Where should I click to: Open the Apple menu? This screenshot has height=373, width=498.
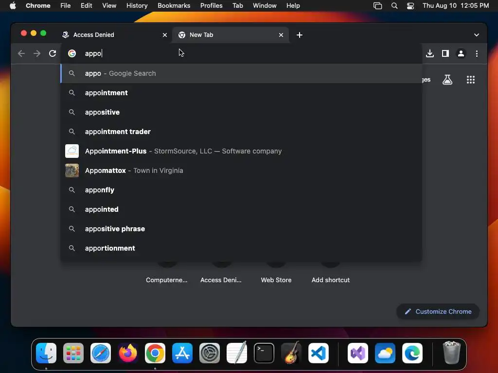(13, 5)
